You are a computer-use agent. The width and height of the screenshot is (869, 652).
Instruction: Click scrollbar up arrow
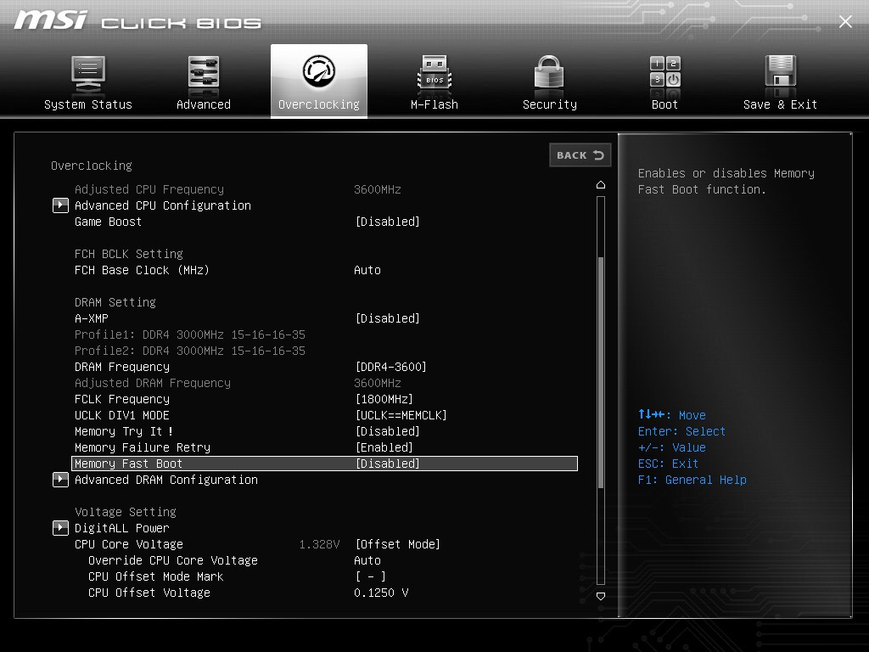click(601, 184)
